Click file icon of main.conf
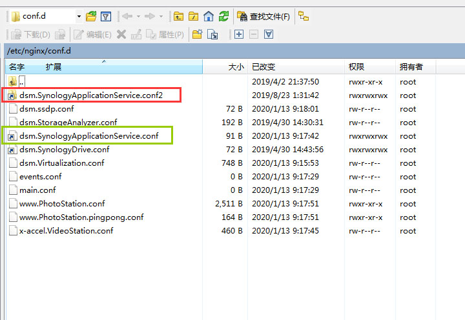The height and width of the screenshot is (320, 465). pos(13,190)
